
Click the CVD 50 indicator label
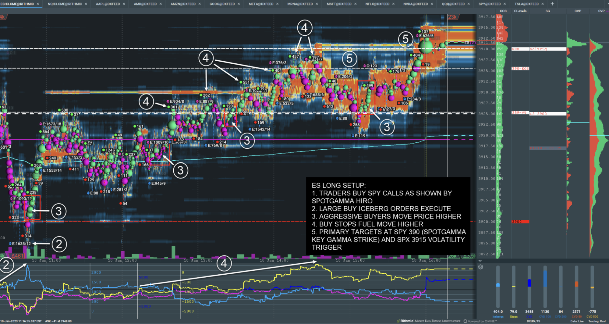click(x=576, y=317)
